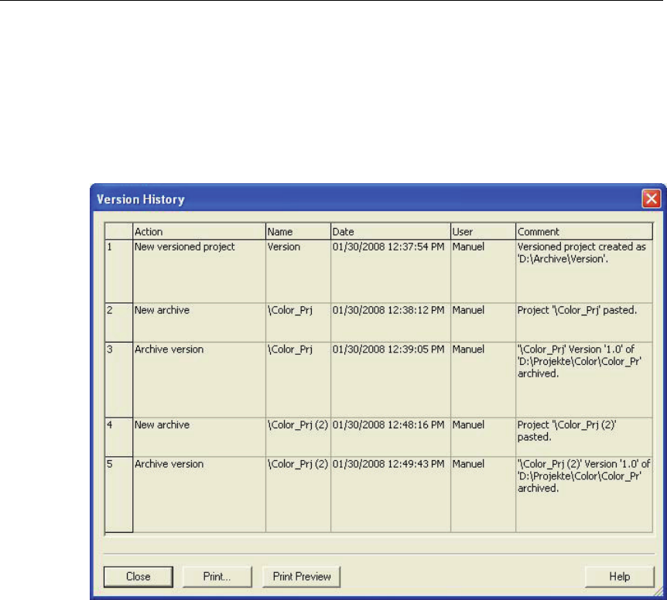The height and width of the screenshot is (600, 667).
Task: Click comment "Project '\Color_Prj' pasted."
Action: (584, 322)
